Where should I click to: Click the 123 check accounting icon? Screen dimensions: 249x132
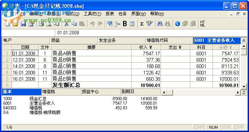click(150, 24)
